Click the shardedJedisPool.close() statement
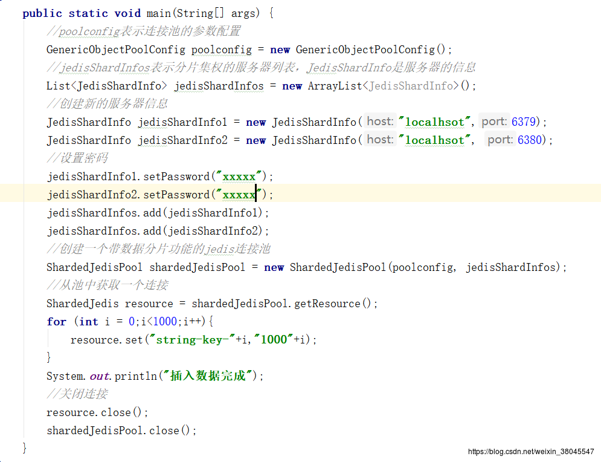 coord(121,431)
